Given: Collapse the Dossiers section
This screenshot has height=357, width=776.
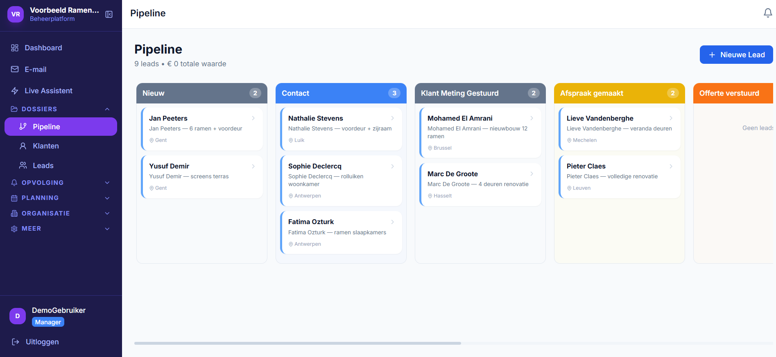Looking at the screenshot, I should point(61,109).
